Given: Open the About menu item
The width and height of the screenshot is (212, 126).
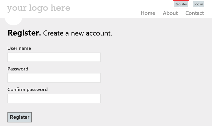Looking at the screenshot, I should (170, 13).
